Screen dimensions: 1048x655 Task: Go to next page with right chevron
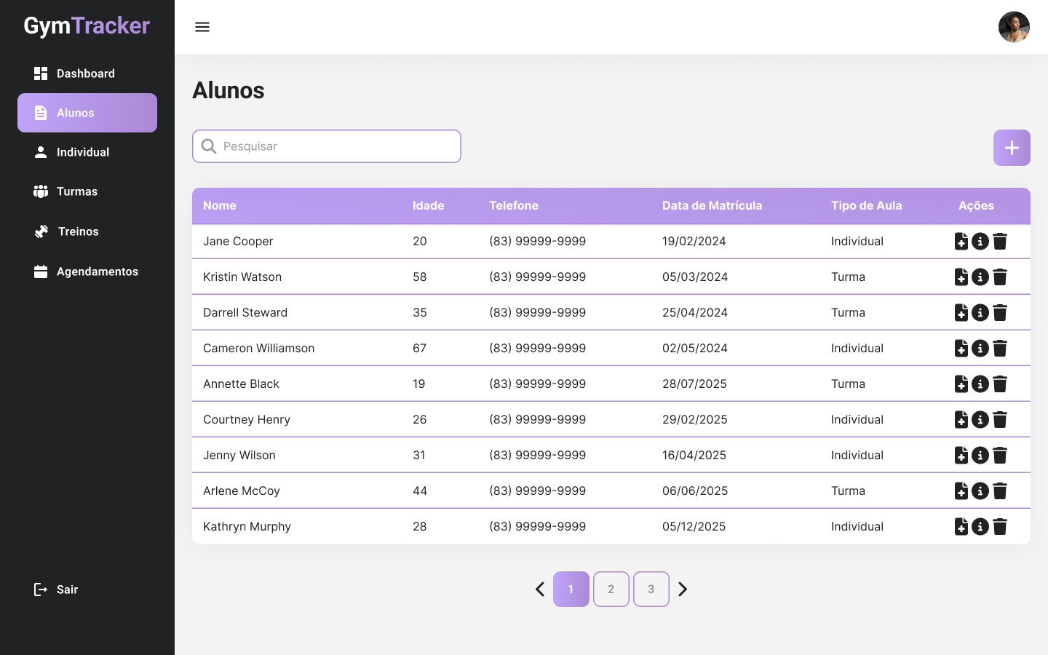pos(683,589)
